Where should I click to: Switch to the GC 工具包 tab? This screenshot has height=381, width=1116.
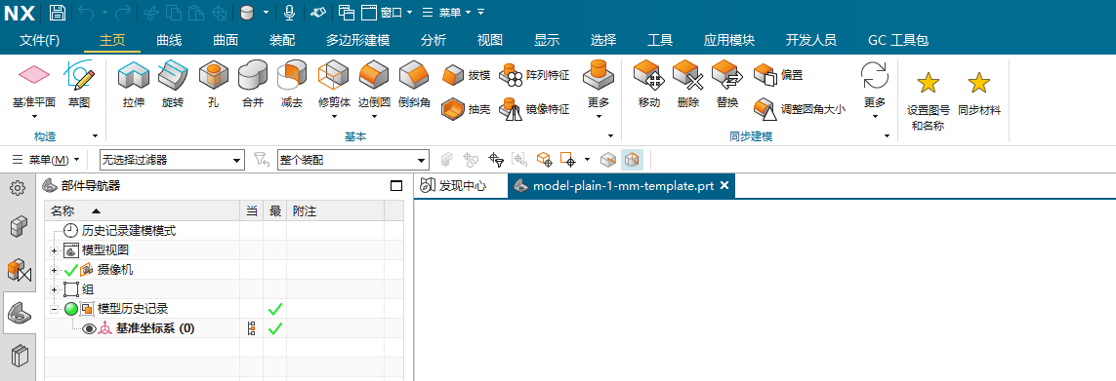pyautogui.click(x=898, y=41)
